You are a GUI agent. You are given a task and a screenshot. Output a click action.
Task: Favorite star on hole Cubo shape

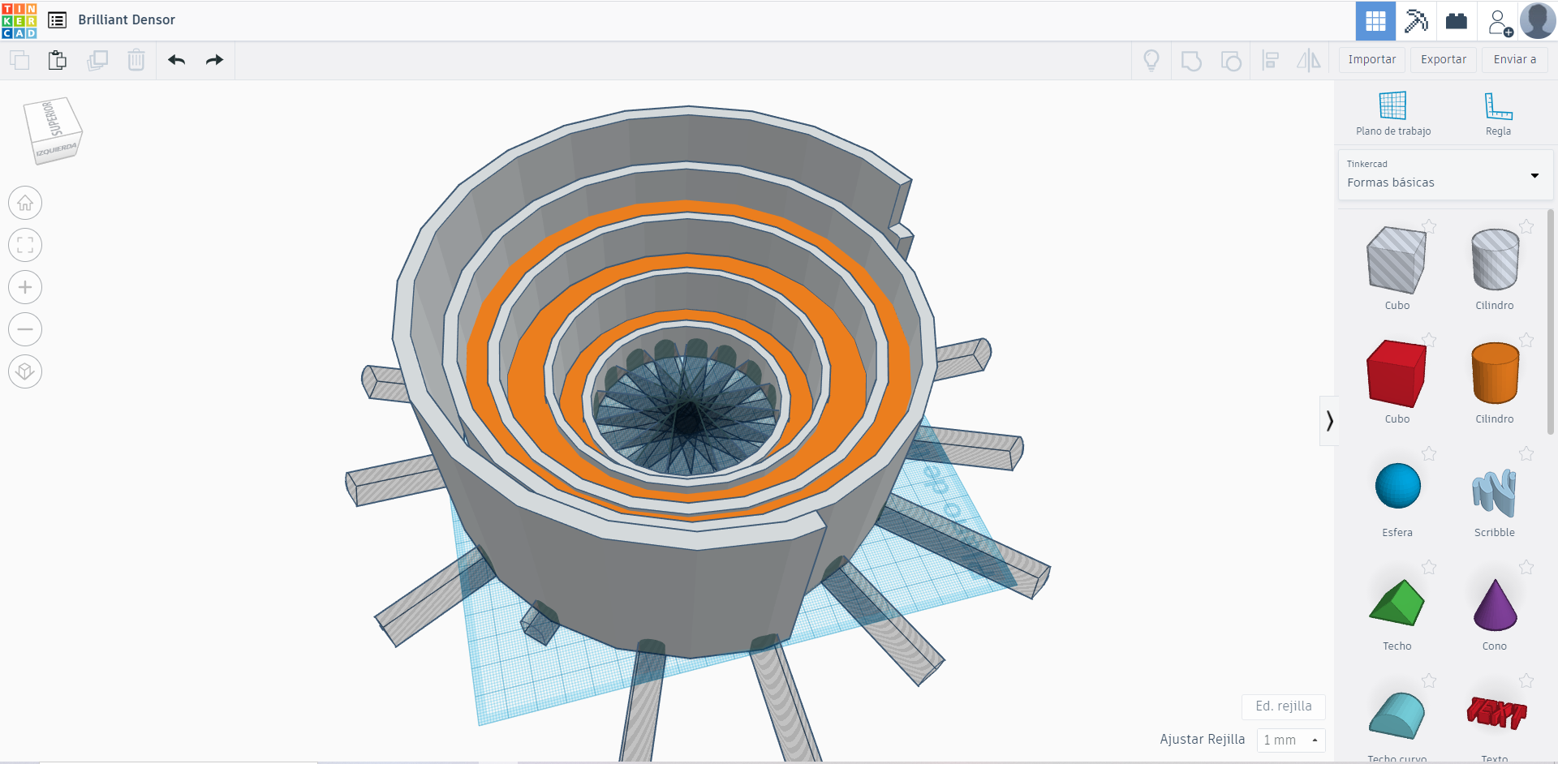click(x=1429, y=226)
